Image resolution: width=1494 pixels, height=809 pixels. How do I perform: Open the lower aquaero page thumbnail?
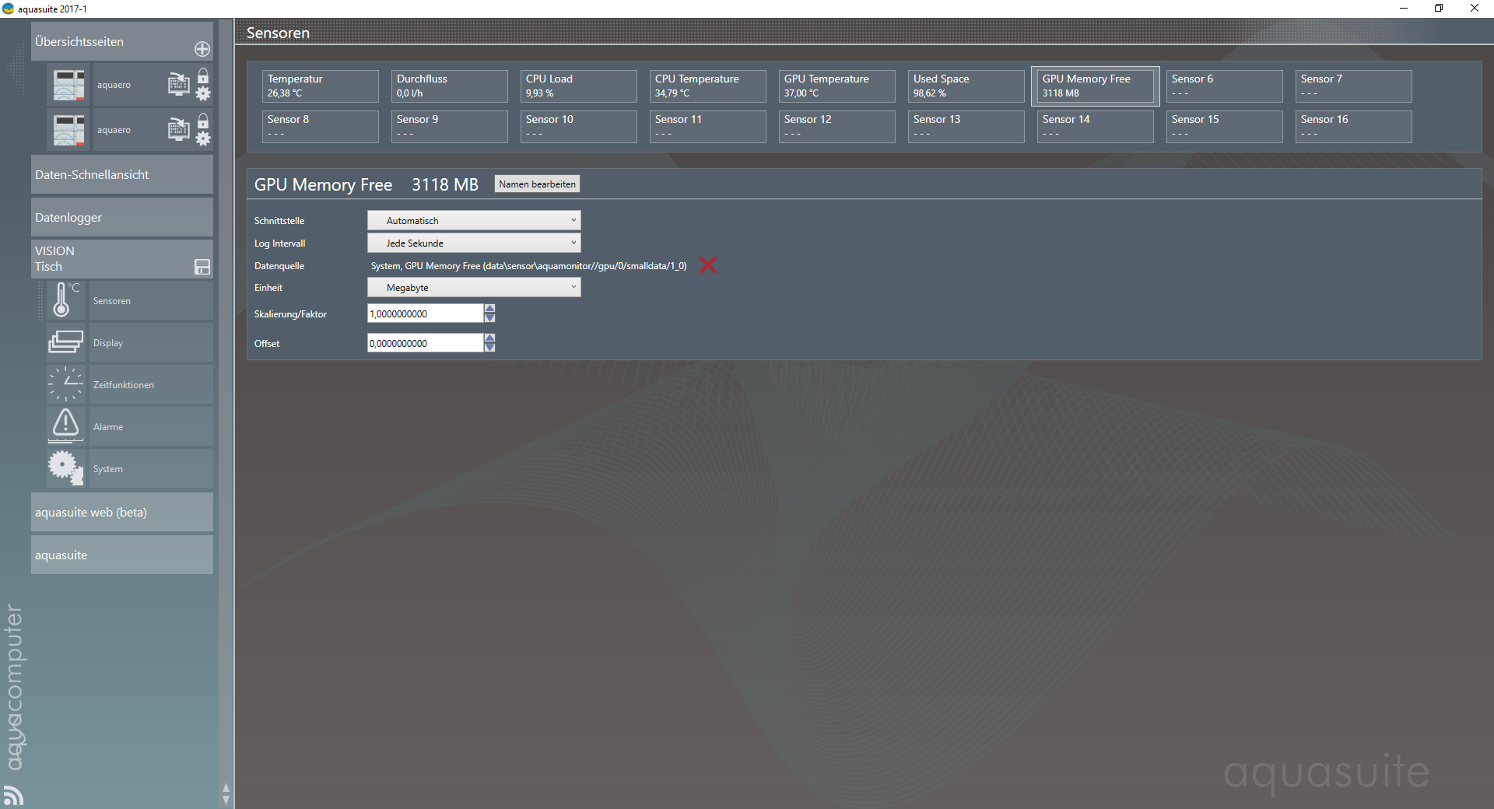click(68, 130)
